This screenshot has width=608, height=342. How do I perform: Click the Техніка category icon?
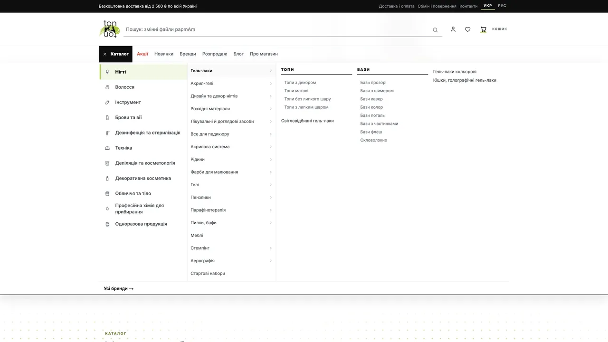coord(107,148)
